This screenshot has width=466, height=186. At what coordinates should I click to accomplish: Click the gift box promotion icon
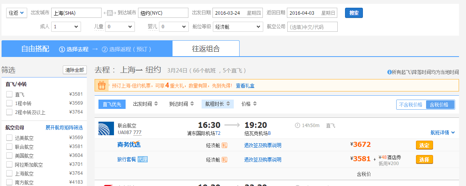click(102, 86)
